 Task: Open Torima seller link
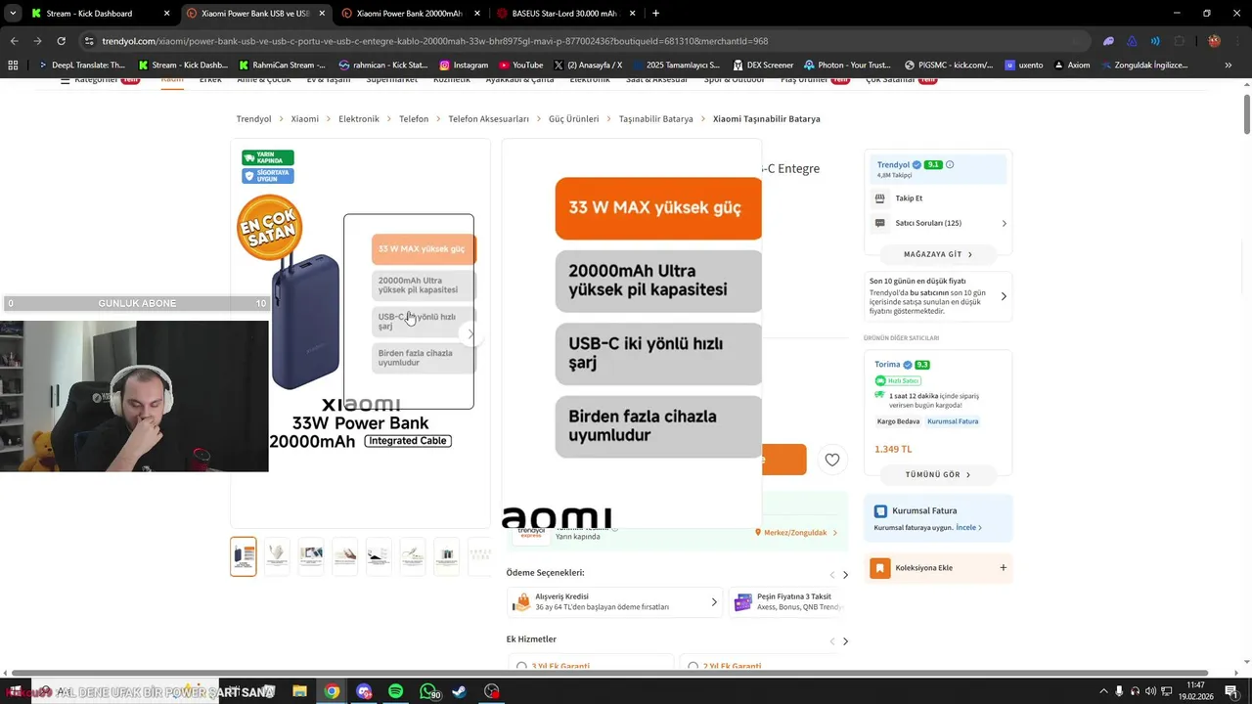(x=887, y=365)
